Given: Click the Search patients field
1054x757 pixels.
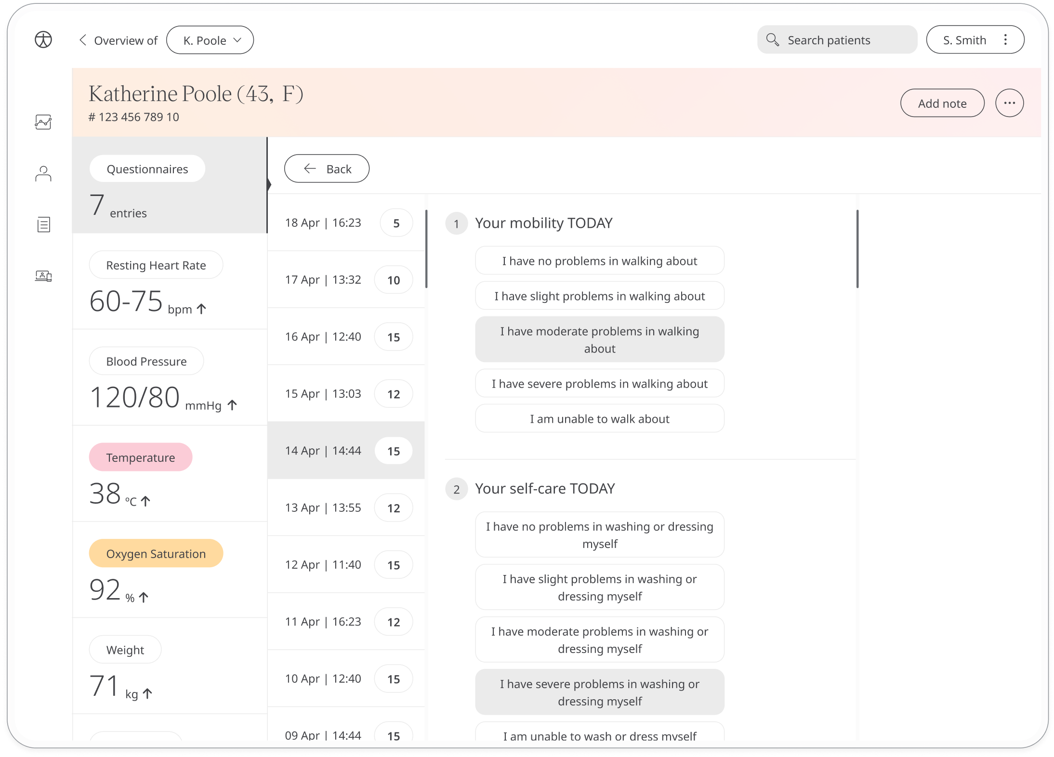Looking at the screenshot, I should click(837, 39).
